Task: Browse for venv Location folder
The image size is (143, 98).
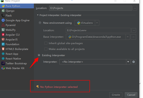Action: pos(134,30)
